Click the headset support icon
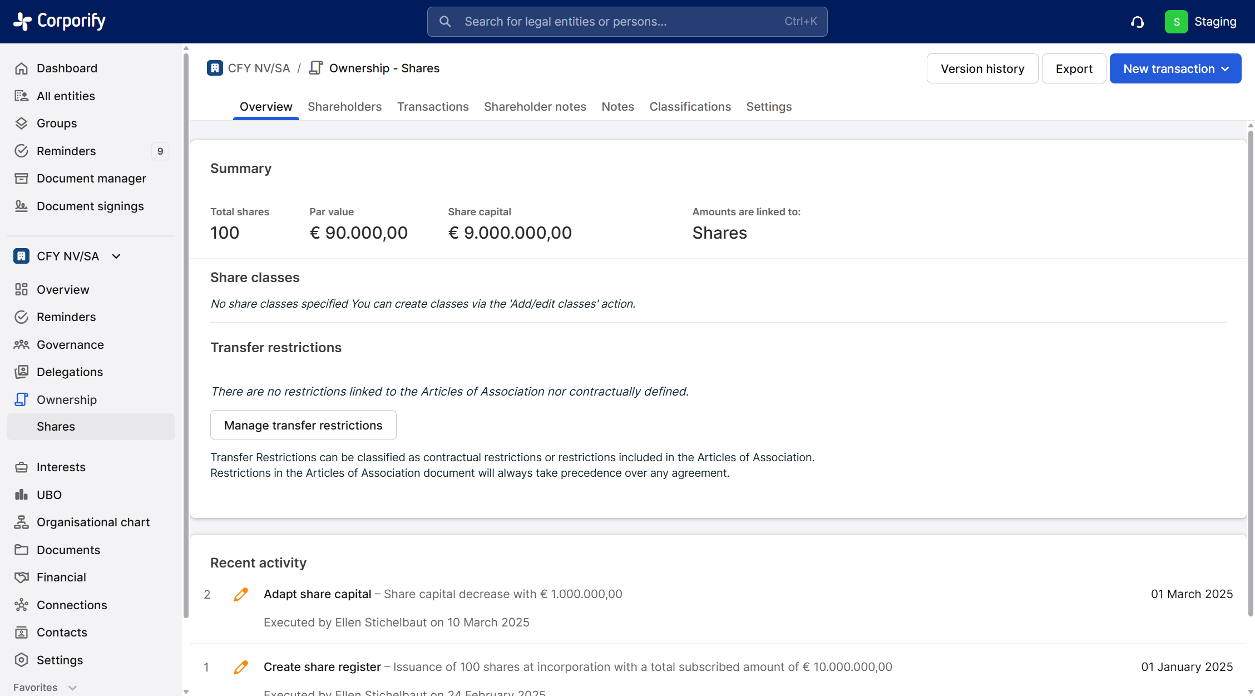The height and width of the screenshot is (696, 1255). tap(1138, 22)
